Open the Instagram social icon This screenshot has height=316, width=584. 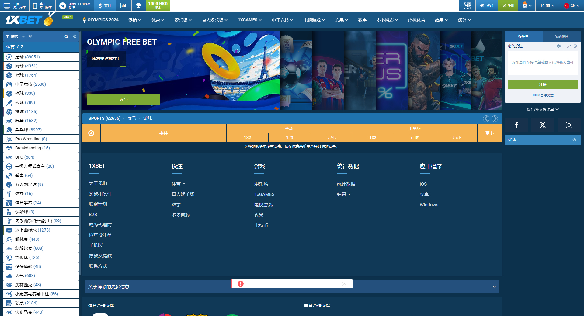pos(569,125)
